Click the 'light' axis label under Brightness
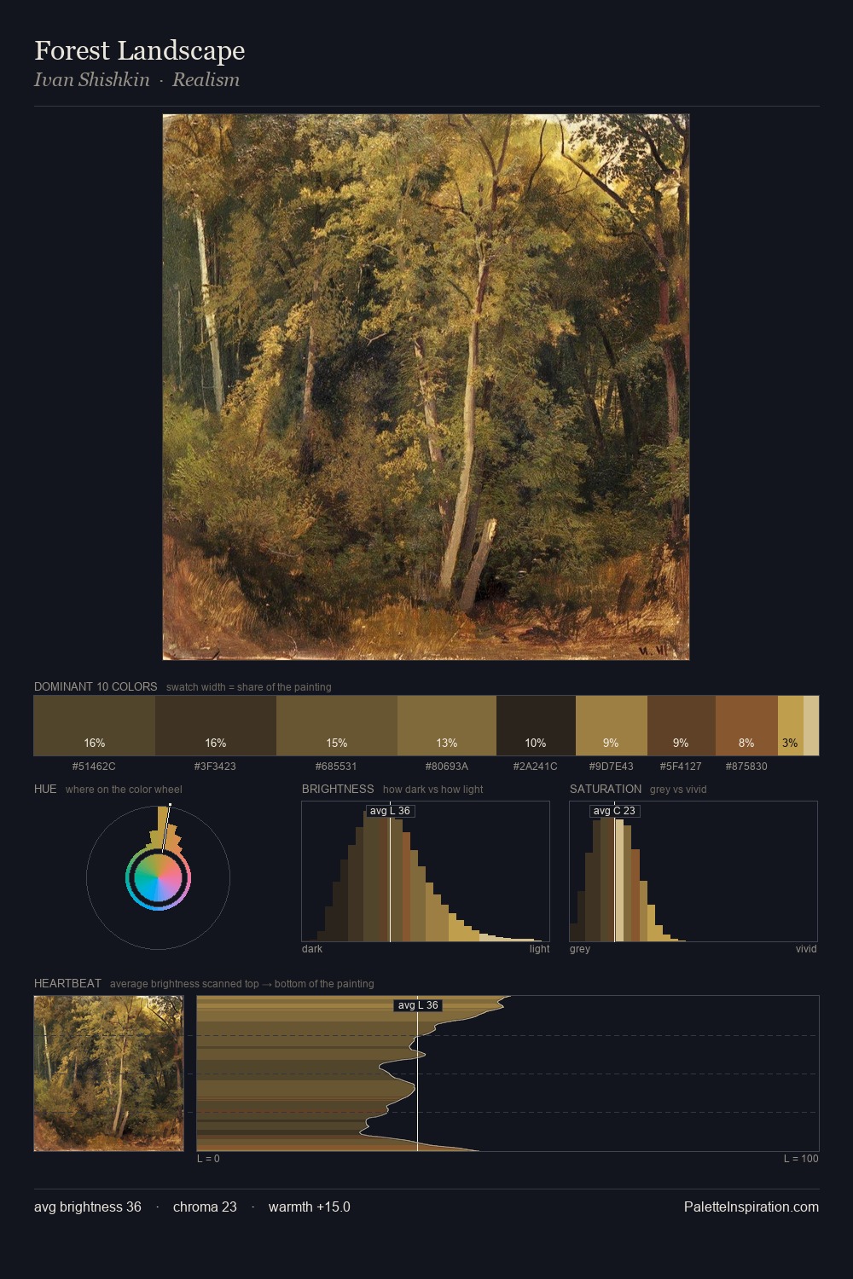 pyautogui.click(x=539, y=949)
